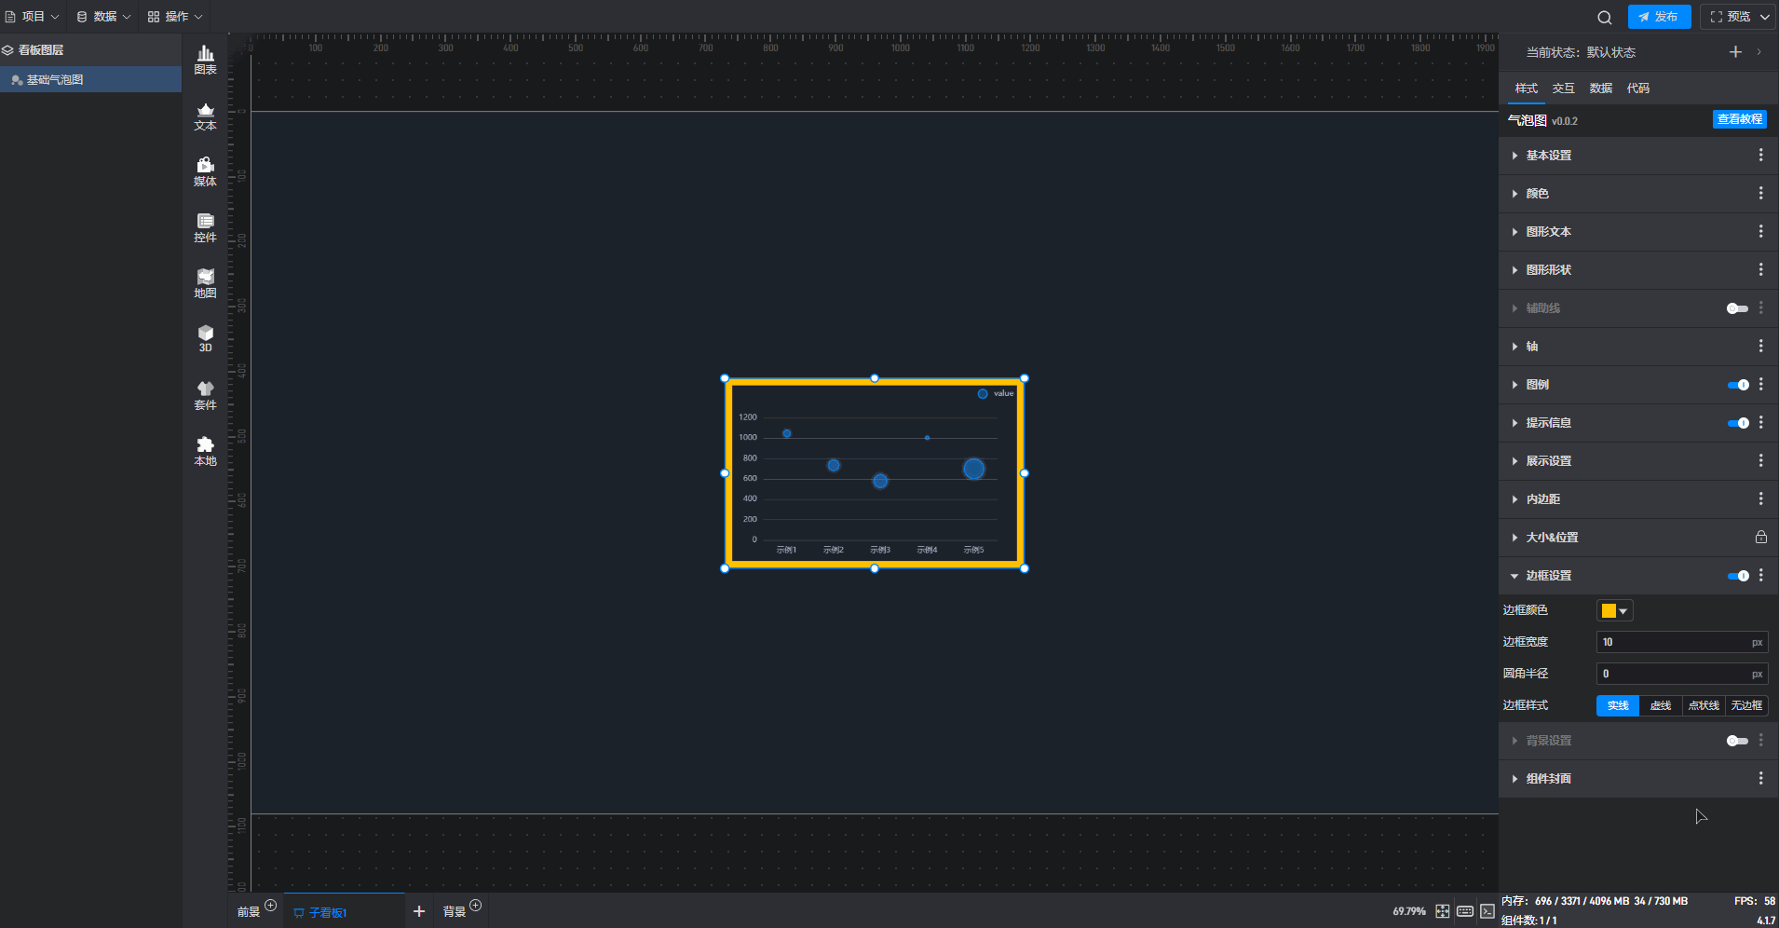This screenshot has height=928, width=1779.
Task: Open the 边框颜色 yellow color swatch
Action: pos(1615,611)
